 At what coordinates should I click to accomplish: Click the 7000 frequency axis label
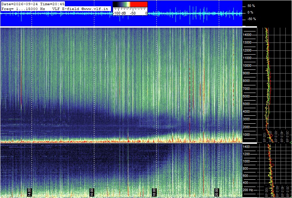tap(246, 89)
